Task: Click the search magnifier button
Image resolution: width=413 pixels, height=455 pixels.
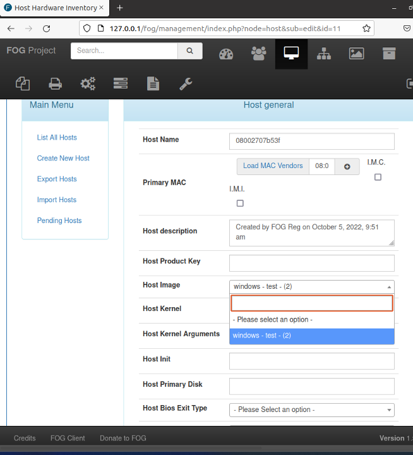Action: pyautogui.click(x=189, y=51)
